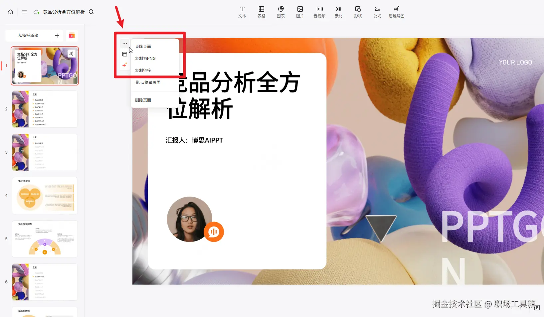The height and width of the screenshot is (317, 544).
Task: Select slide 6 thumbnail
Action: tap(45, 282)
